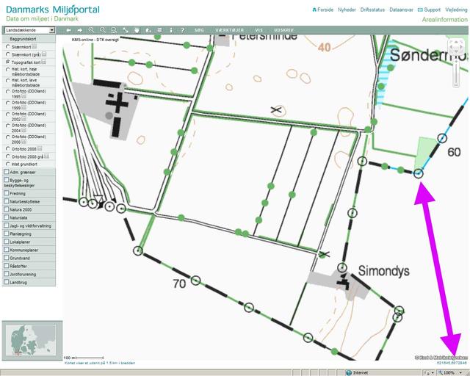Click the question mark help icon

pos(181,30)
